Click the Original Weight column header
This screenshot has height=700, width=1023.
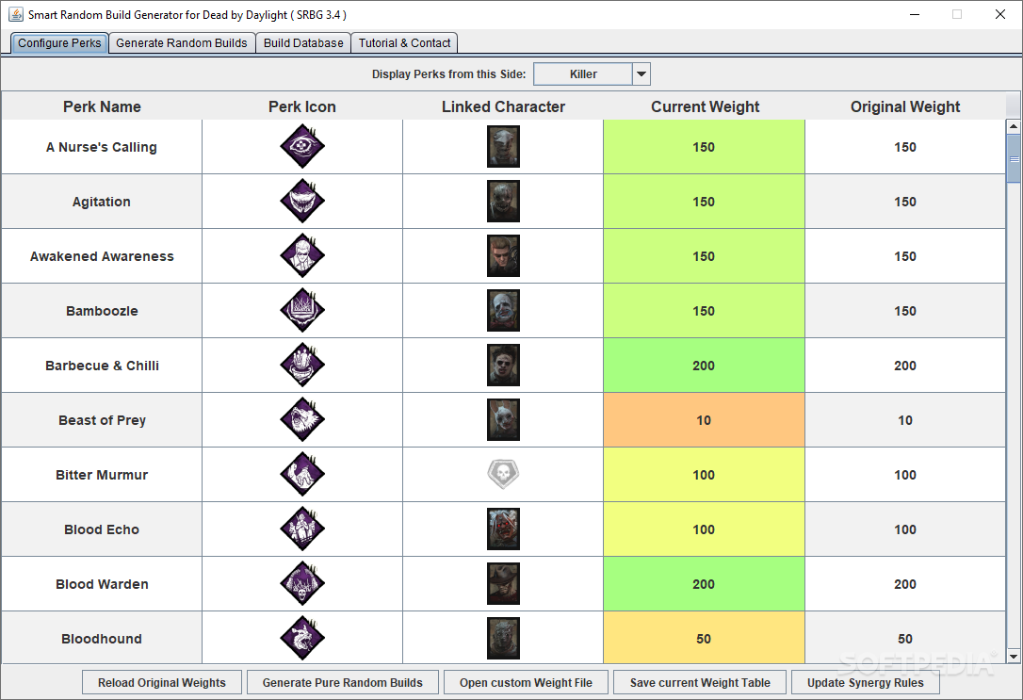pyautogui.click(x=905, y=106)
